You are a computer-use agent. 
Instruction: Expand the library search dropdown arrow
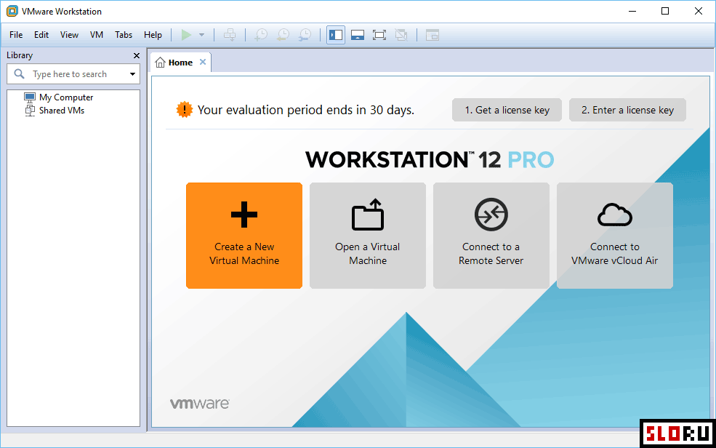click(x=132, y=74)
